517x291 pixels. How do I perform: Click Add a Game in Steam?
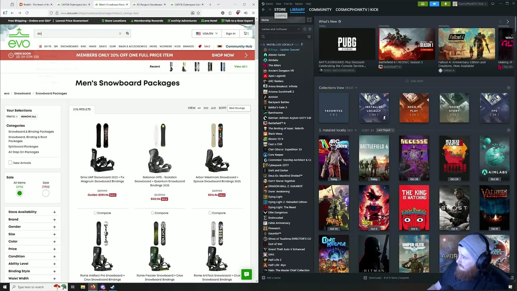(x=271, y=278)
